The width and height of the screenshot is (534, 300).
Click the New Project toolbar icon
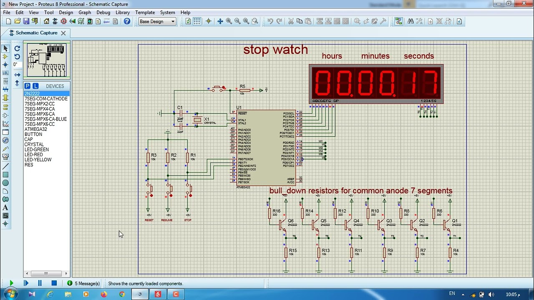pos(8,21)
